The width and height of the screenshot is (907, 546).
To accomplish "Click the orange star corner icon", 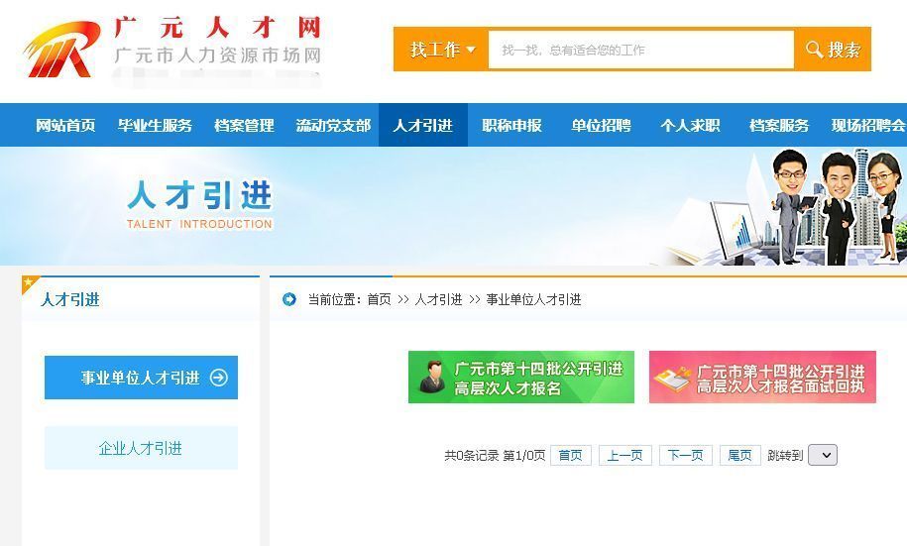I will tap(29, 282).
